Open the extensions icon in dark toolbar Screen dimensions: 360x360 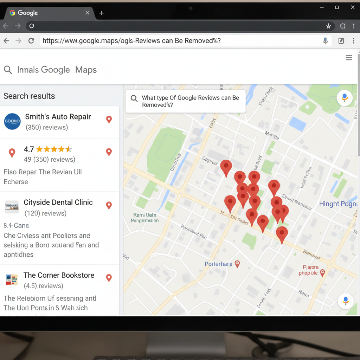click(x=342, y=26)
